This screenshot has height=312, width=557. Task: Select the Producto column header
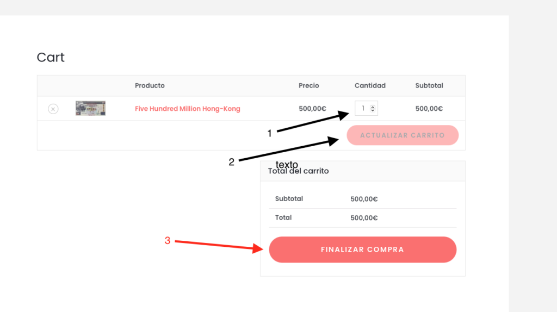(150, 85)
